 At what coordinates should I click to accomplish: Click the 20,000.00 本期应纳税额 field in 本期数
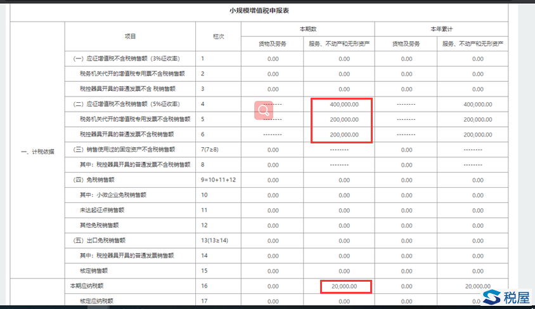click(344, 287)
